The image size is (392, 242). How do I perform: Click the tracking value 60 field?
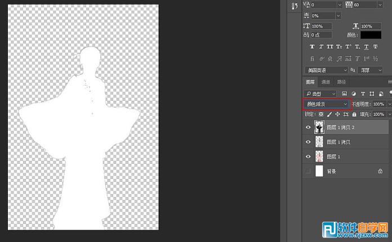click(x=366, y=5)
